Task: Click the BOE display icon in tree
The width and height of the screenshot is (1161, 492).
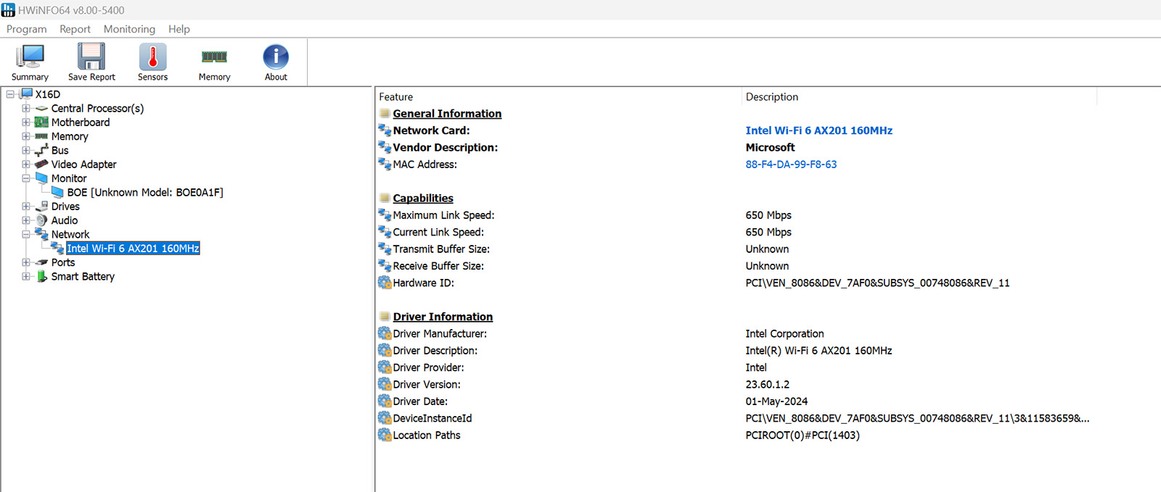Action: [x=58, y=192]
